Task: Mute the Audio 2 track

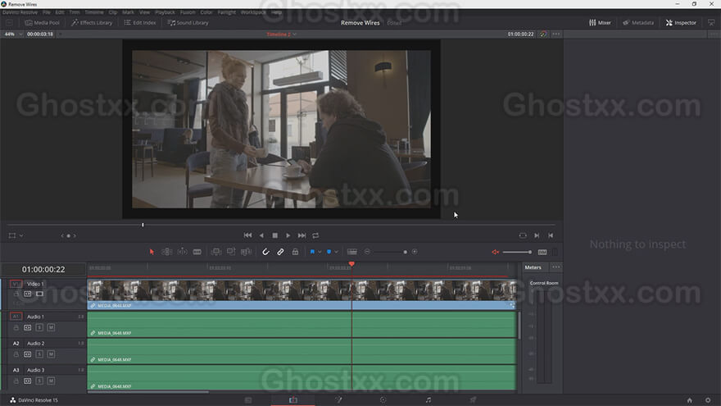Action: (51, 354)
